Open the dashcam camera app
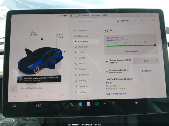Image resolution: width=169 pixels, height=126 pixels. 63,104
